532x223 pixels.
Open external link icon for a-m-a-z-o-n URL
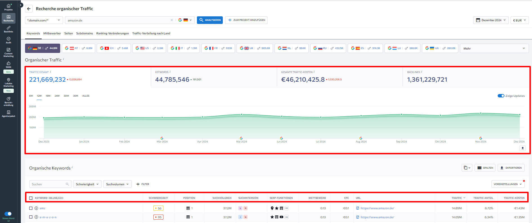click(358, 217)
